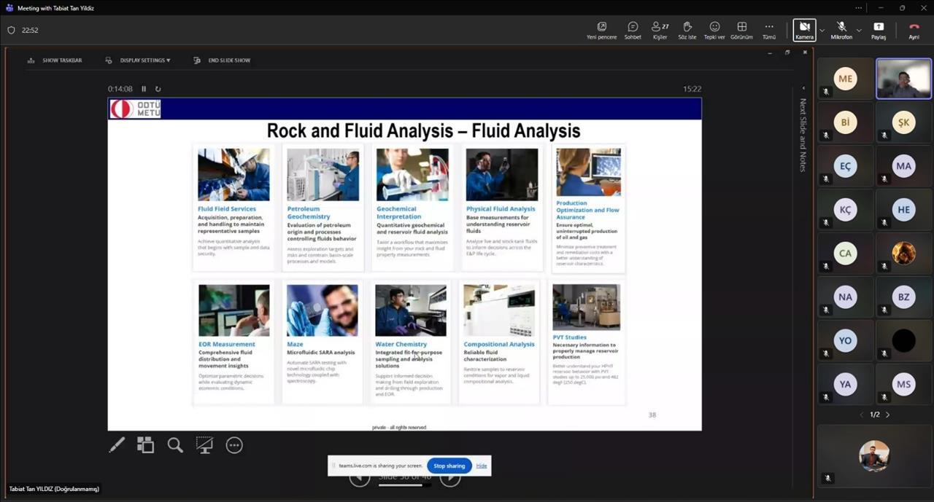Screen dimensions: 934x502
Task: Click the magnifier zoom tool below slide
Action: (175, 445)
